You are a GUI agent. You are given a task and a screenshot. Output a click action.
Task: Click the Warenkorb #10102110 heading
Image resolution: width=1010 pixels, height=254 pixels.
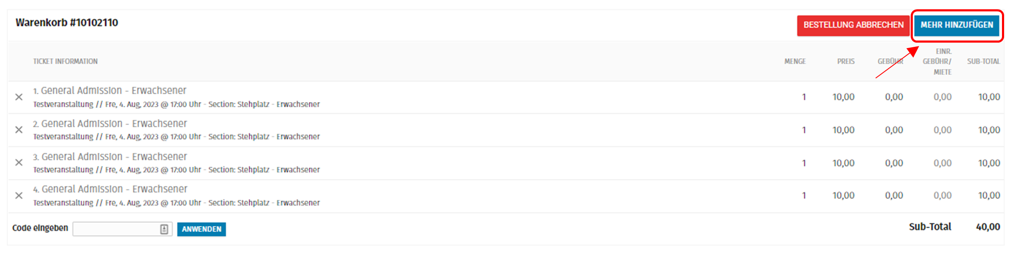point(67,23)
